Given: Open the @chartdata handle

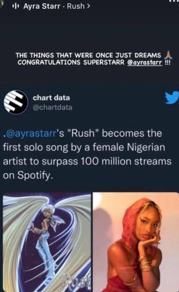Looking at the screenshot, I should pos(52,107).
